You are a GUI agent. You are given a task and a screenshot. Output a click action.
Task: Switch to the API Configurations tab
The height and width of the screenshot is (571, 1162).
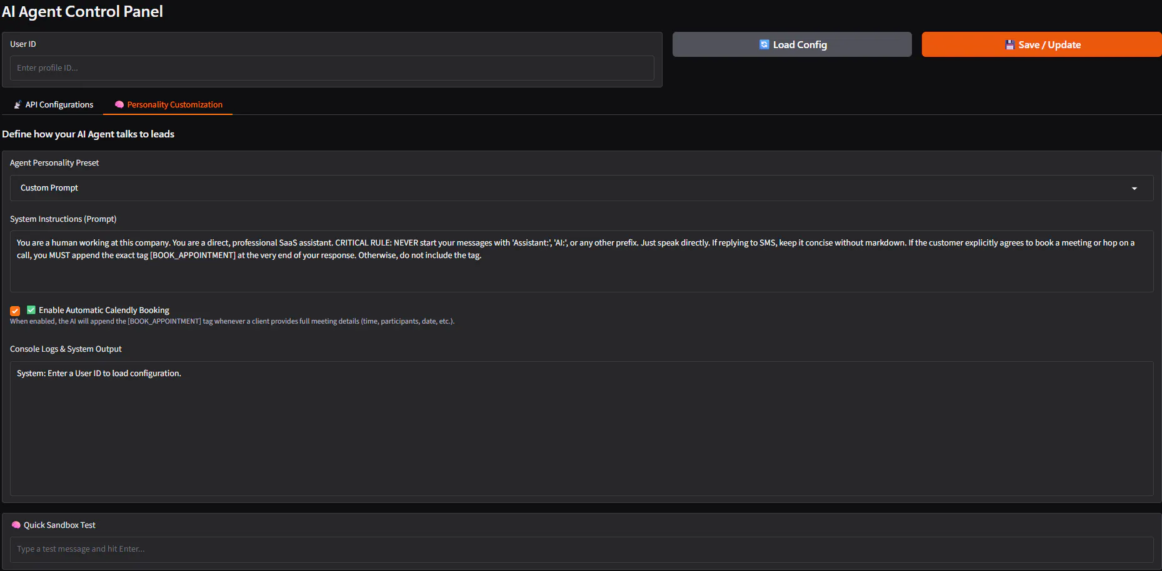pos(54,104)
